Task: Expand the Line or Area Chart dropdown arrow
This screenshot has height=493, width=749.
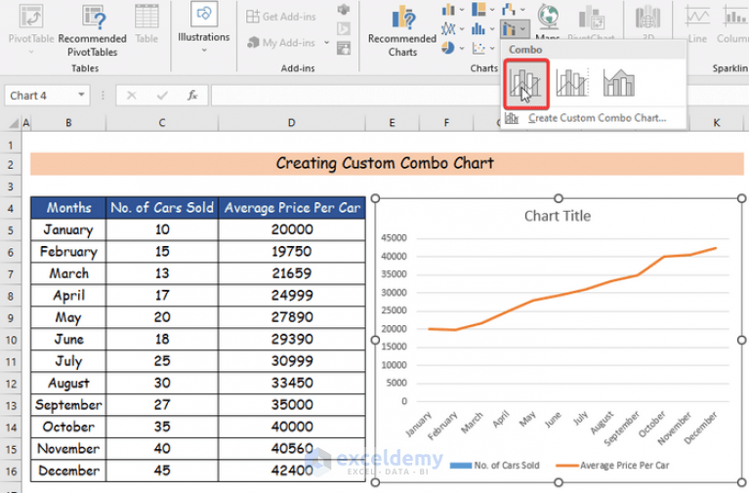Action: point(462,29)
